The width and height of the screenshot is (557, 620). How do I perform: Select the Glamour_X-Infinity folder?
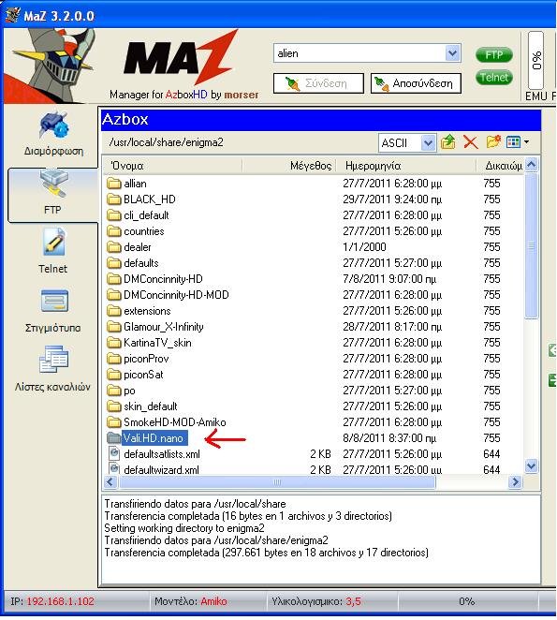[155, 327]
